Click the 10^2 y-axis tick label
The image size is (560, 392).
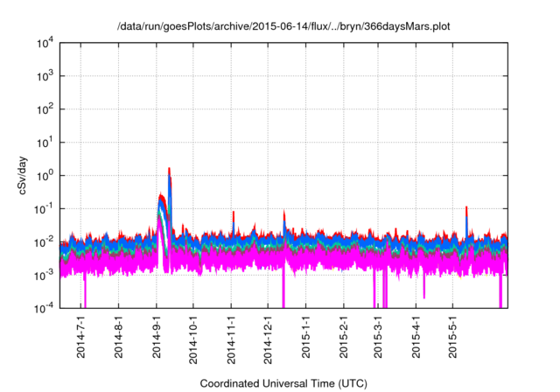click(x=45, y=109)
